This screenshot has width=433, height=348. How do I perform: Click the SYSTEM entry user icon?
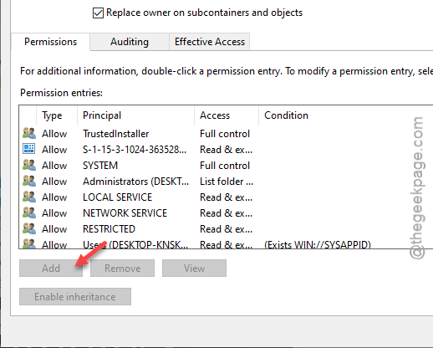pos(29,165)
